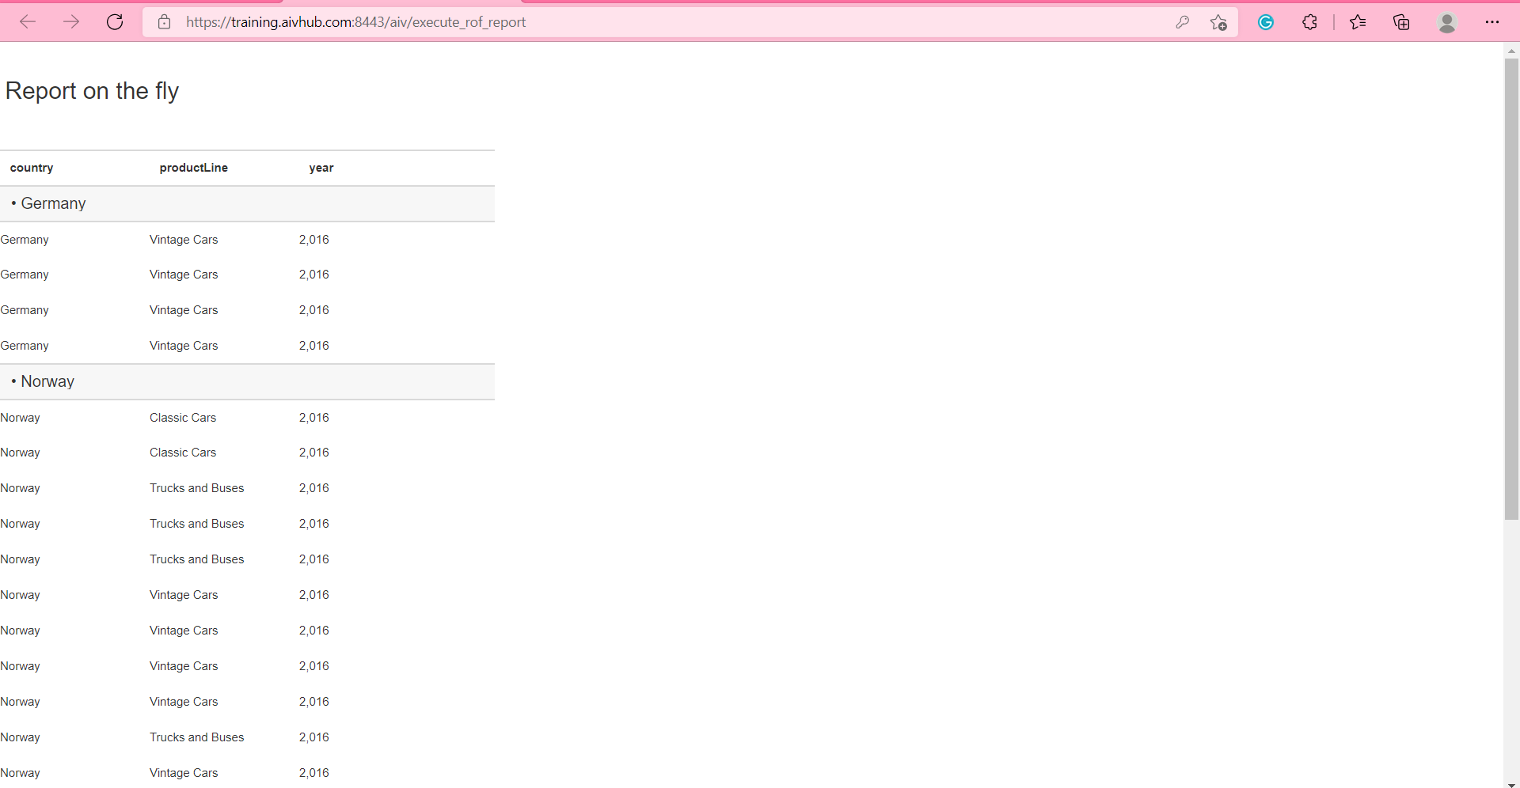Go back to the previous page
Viewport: 1520px width, 788px height.
point(28,22)
